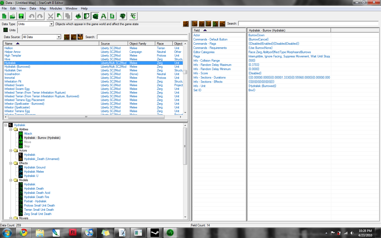Open Google Chrome from the taskbar
Screen dimensions: 381x238
pos(24,233)
